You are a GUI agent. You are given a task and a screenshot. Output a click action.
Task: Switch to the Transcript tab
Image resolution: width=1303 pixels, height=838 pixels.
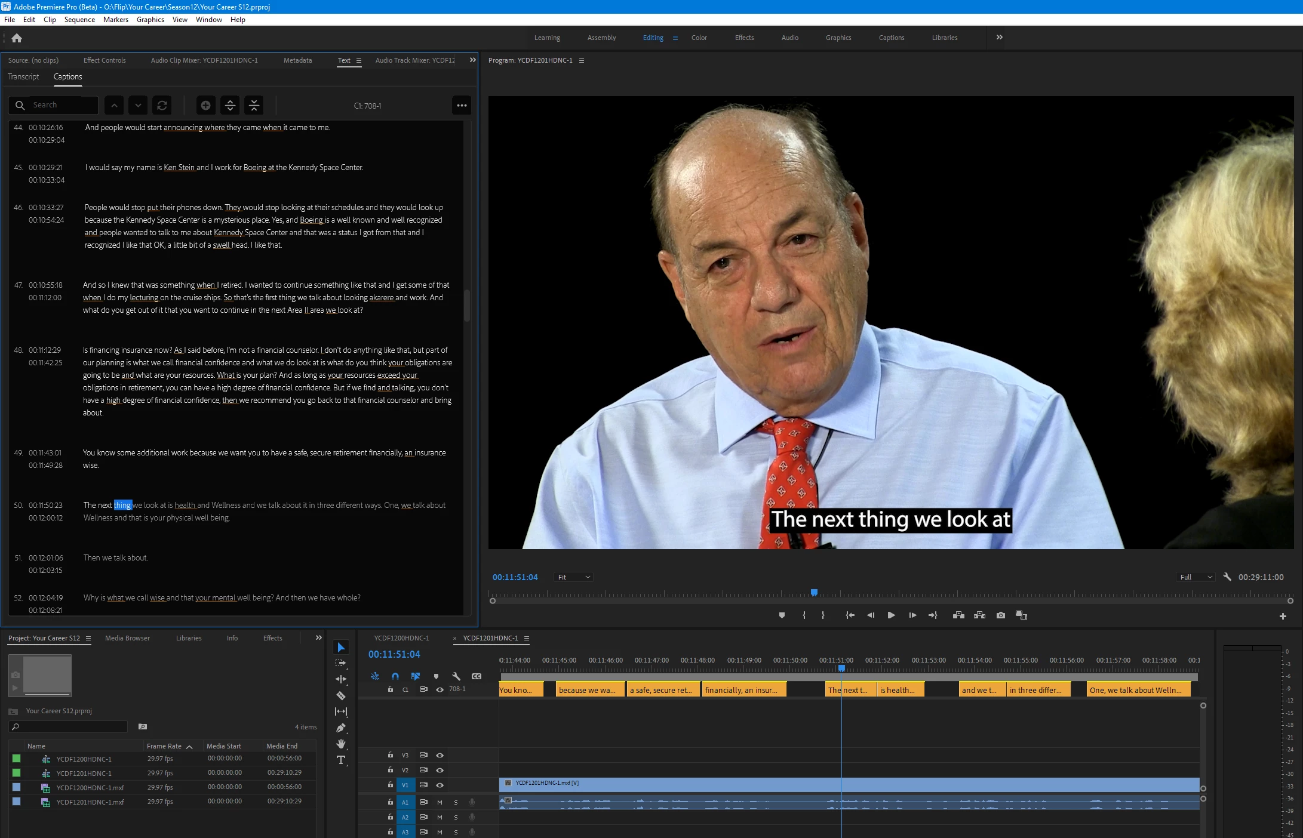pyautogui.click(x=23, y=77)
